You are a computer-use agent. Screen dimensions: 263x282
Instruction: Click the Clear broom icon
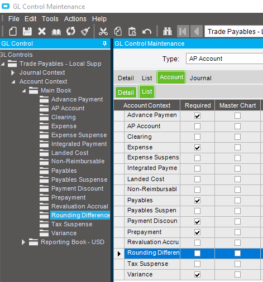(x=85, y=31)
